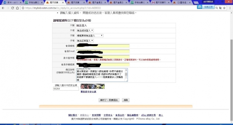Close the active 露天拍賣 tab
The width and height of the screenshot is (233, 125).
pyautogui.click(x=63, y=3)
